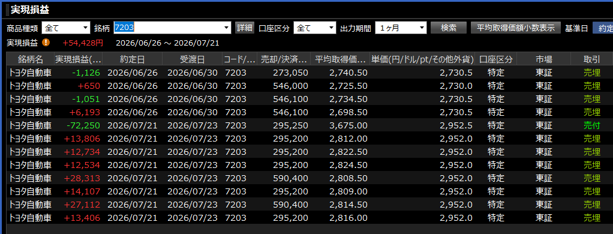Sort by the 約定日 column header

133,59
